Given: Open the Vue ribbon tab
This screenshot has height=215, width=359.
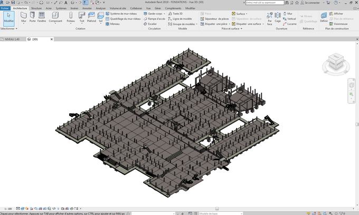Looking at the screenshot, I should click(148, 8).
